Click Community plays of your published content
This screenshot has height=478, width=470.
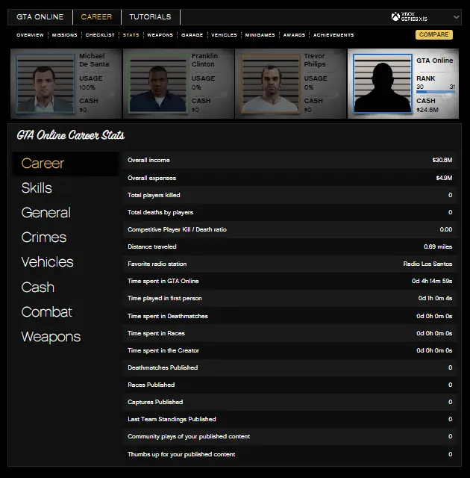coord(290,436)
